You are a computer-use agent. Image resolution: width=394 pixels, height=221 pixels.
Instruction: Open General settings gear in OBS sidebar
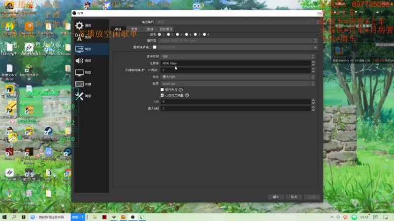[79, 26]
